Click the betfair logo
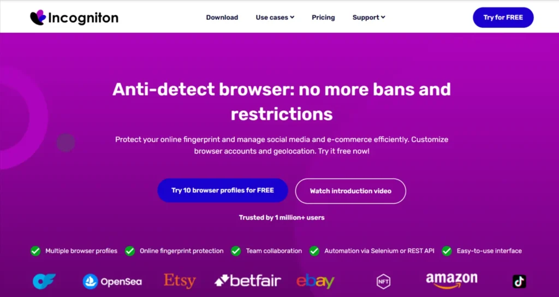The width and height of the screenshot is (559, 297). click(x=248, y=281)
